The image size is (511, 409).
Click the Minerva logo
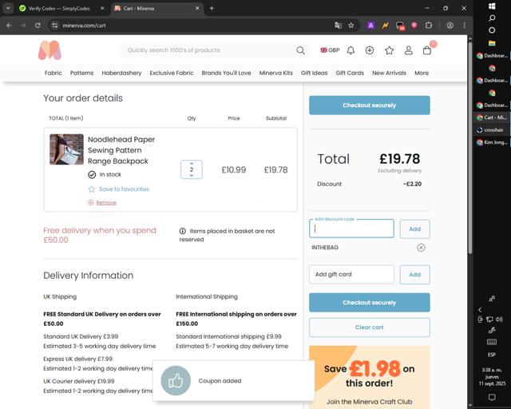point(50,50)
